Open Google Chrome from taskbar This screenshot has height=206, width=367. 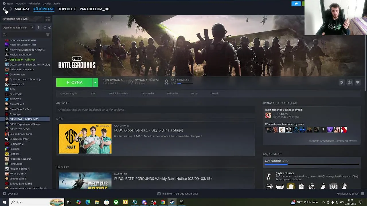[163, 202]
